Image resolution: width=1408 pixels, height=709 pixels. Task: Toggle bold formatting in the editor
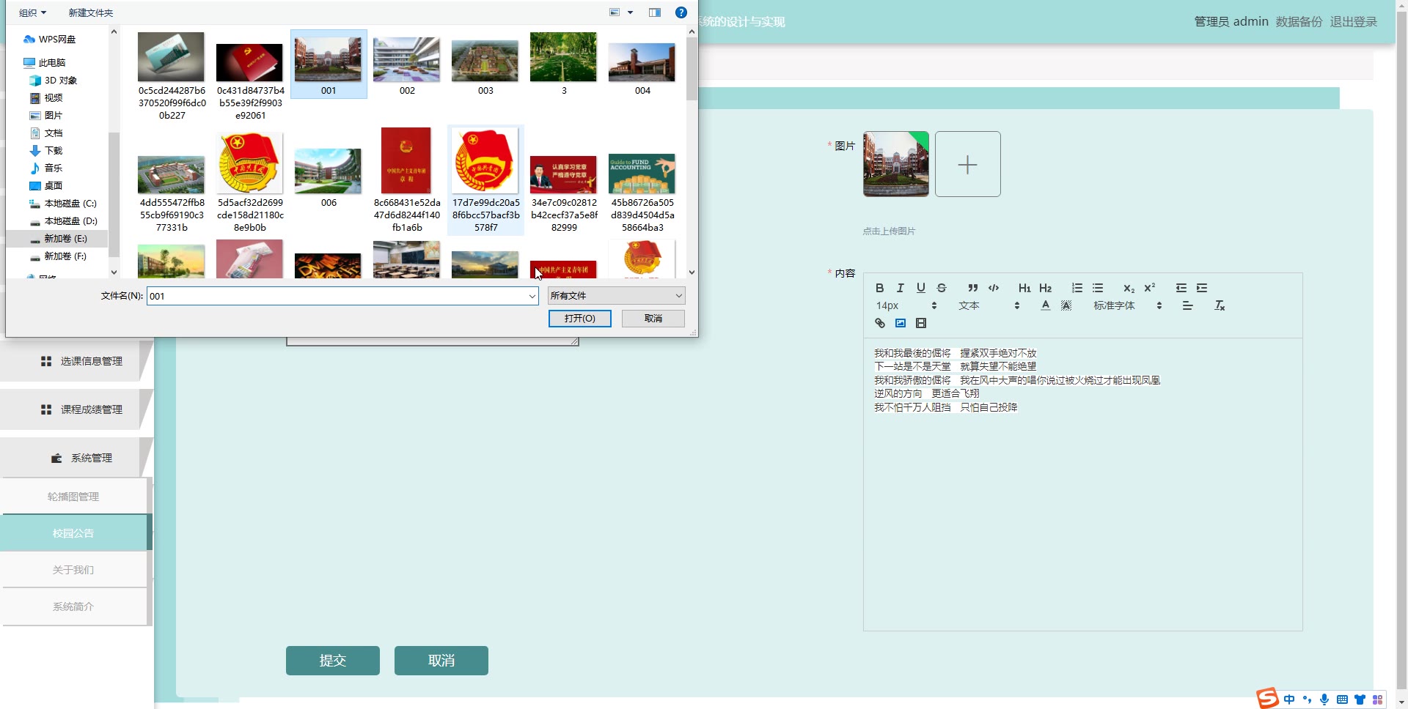click(879, 288)
